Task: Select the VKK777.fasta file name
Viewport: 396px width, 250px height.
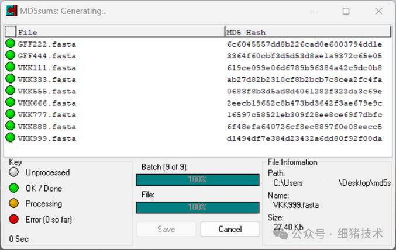Action: coord(47,115)
